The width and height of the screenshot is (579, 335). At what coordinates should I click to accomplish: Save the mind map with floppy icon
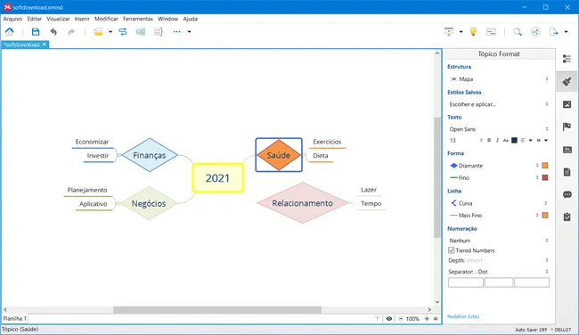tap(36, 32)
